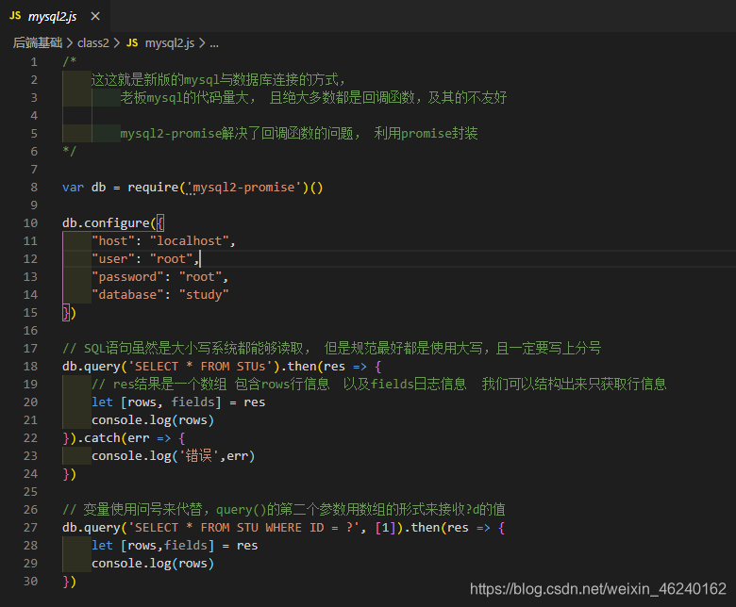Click the SQL语句 comment on line 17
The width and height of the screenshot is (736, 607).
tap(331, 348)
